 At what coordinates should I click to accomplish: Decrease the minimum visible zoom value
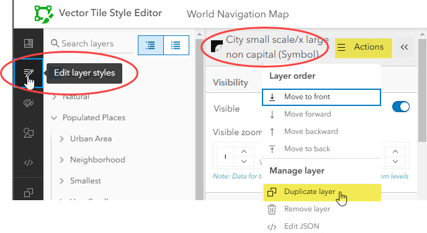(244, 162)
